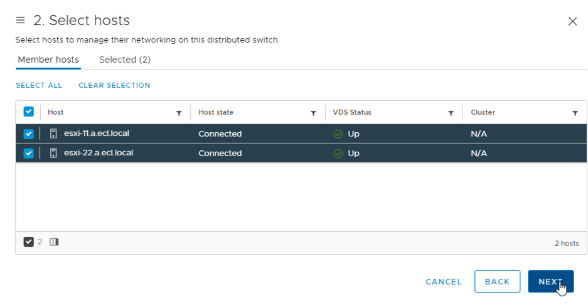Screen dimensions: 588x307
Task: Uncheck the esxi-11.a.ecl.local row checkbox
Action: pyautogui.click(x=28, y=133)
